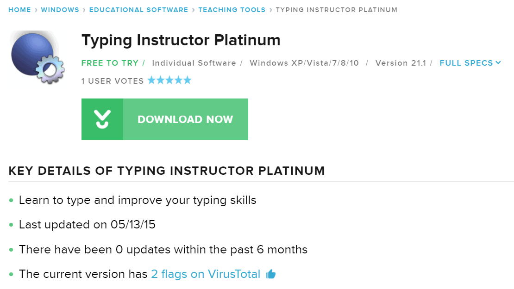Click the 1 USER VOTES label

click(113, 81)
